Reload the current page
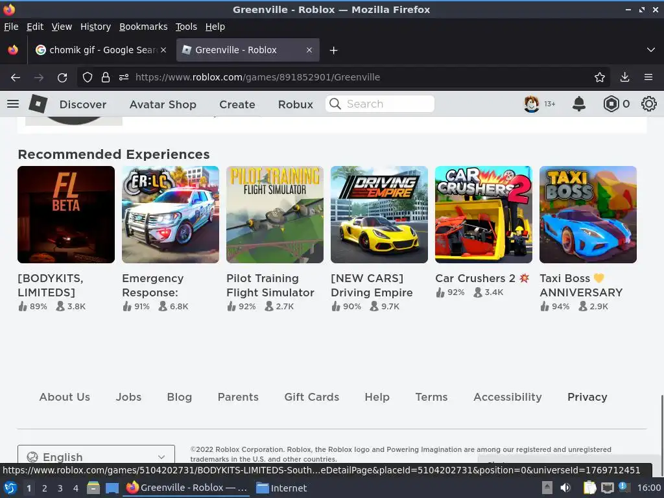Image resolution: width=664 pixels, height=498 pixels. click(x=62, y=77)
